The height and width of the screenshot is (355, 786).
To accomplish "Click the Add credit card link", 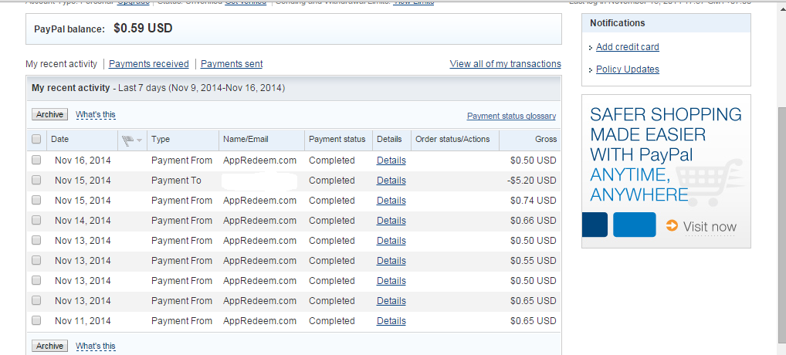I will coord(627,47).
